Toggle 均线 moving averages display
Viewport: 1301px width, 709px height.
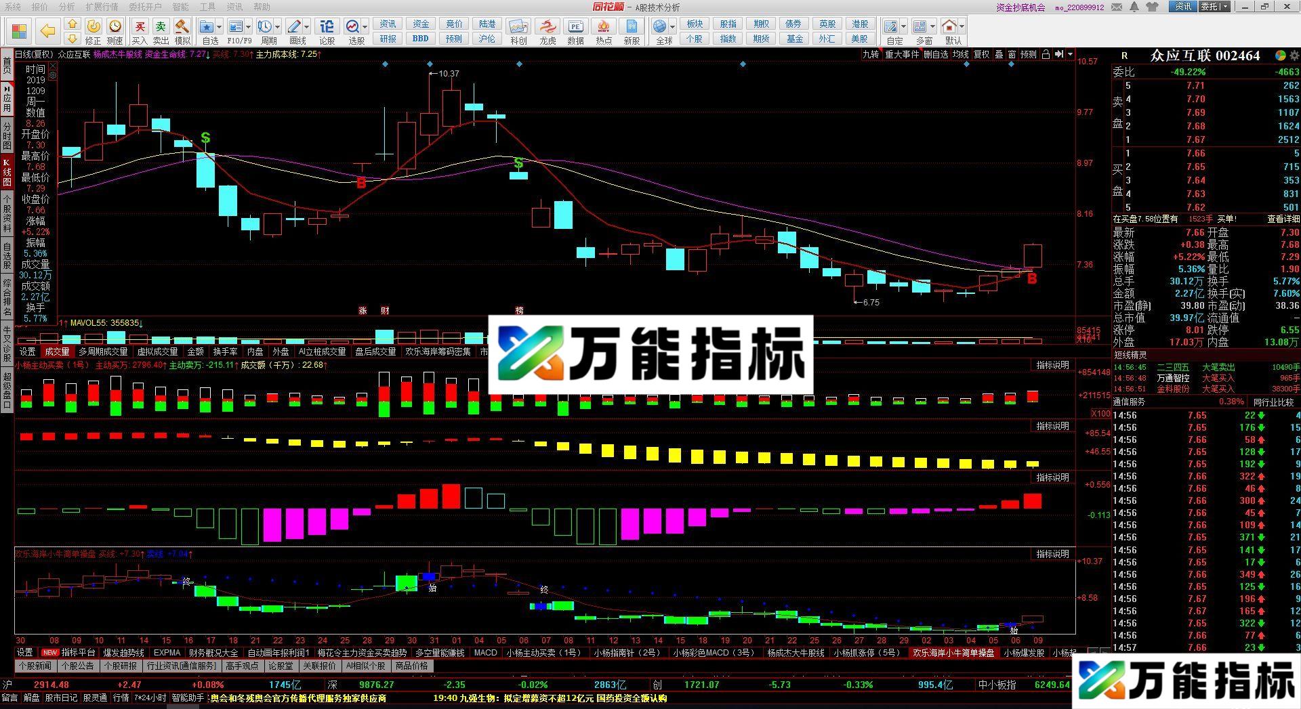click(959, 55)
